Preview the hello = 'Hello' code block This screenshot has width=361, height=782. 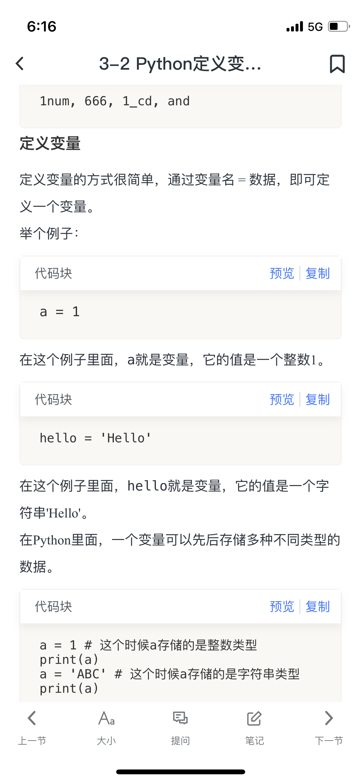282,400
